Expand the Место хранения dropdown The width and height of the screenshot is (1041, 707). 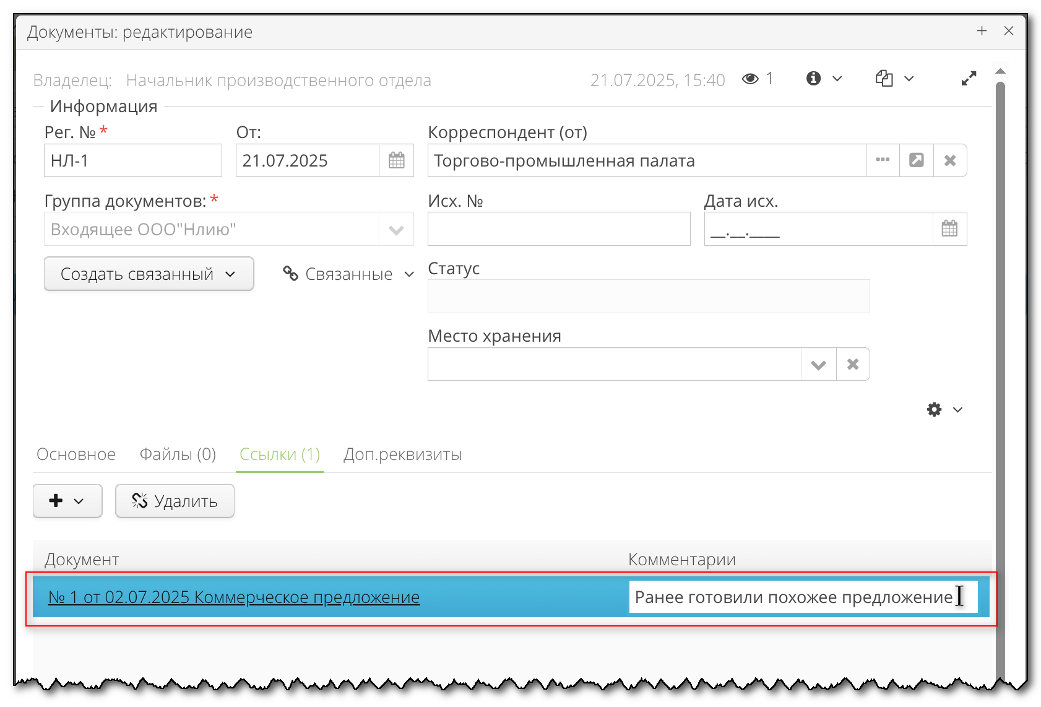(818, 364)
